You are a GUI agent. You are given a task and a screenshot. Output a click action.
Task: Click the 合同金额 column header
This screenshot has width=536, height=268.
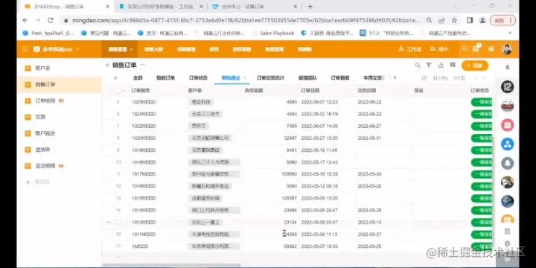pos(254,91)
